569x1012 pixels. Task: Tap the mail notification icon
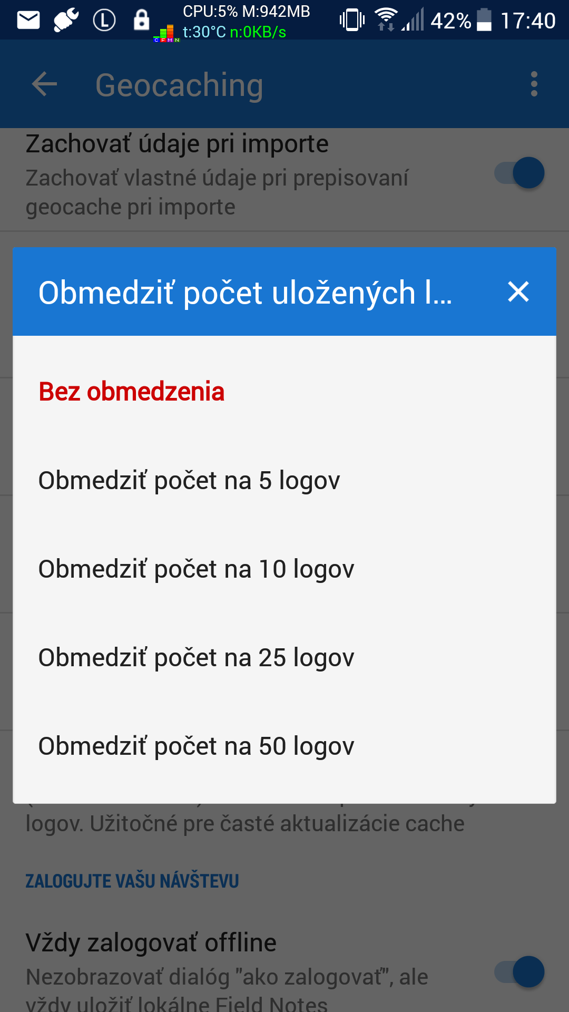[x=28, y=21]
